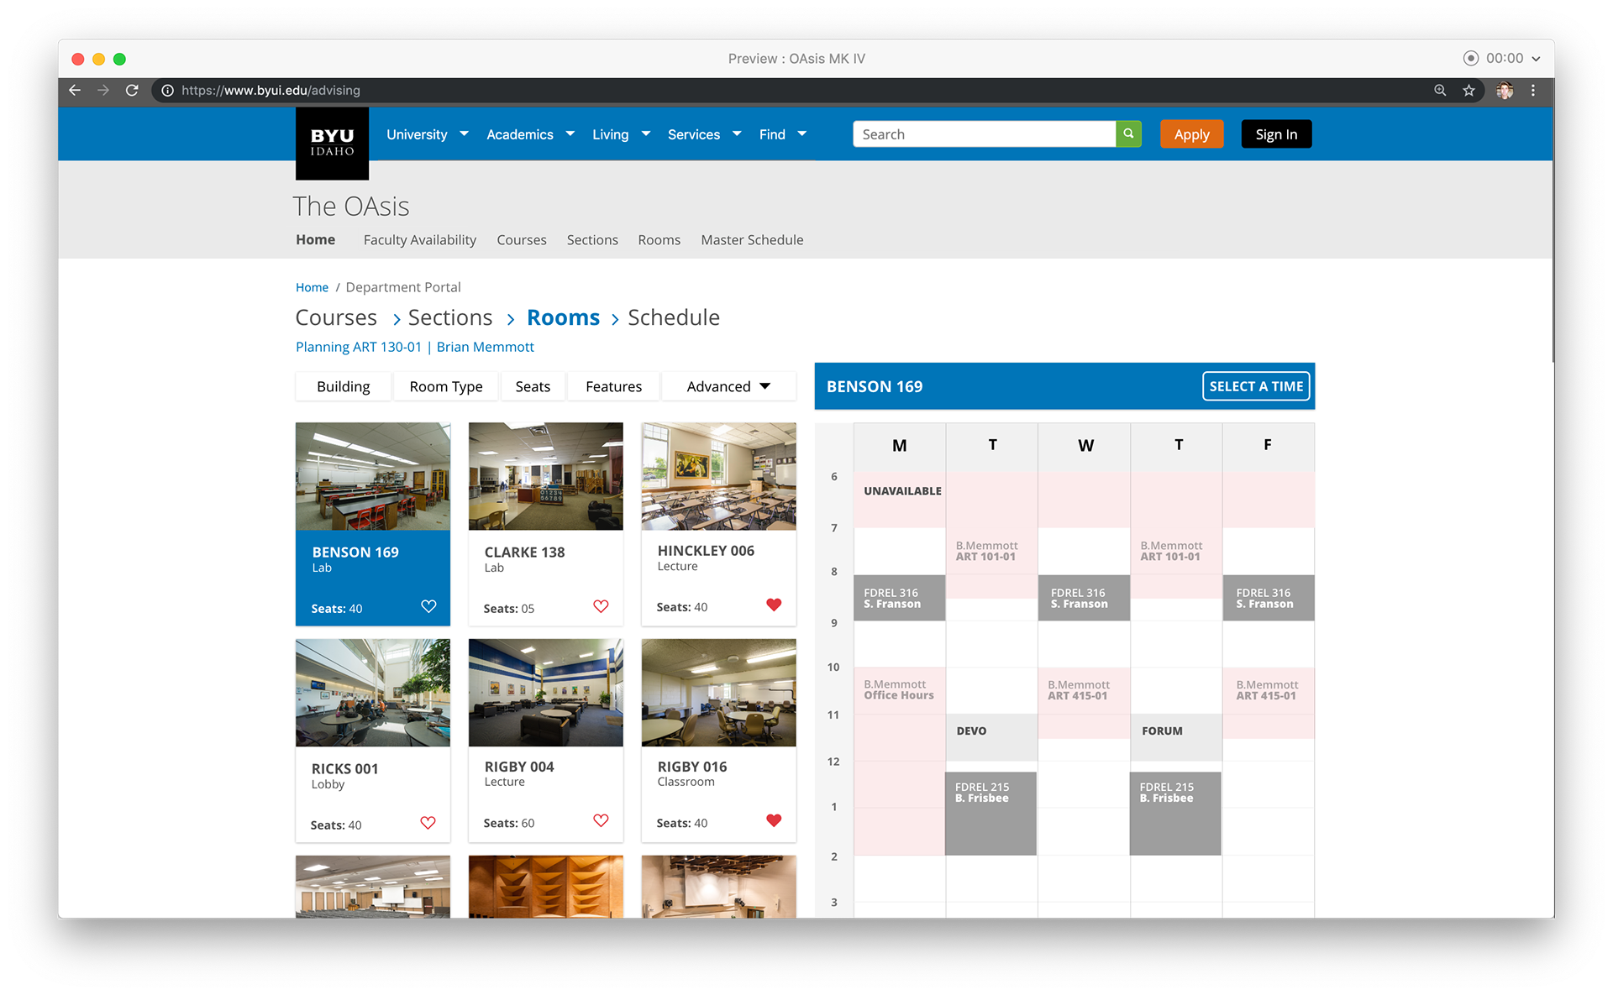Image resolution: width=1613 pixels, height=995 pixels.
Task: Open the Services dropdown menu
Action: 704,134
